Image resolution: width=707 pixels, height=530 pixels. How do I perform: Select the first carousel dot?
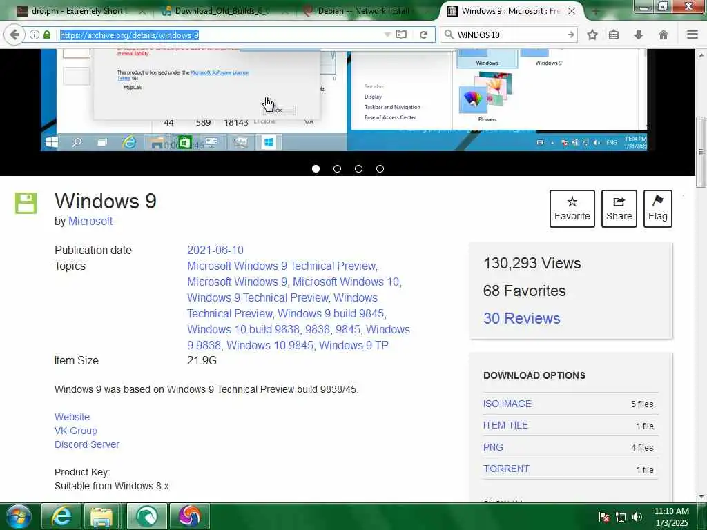[316, 168]
